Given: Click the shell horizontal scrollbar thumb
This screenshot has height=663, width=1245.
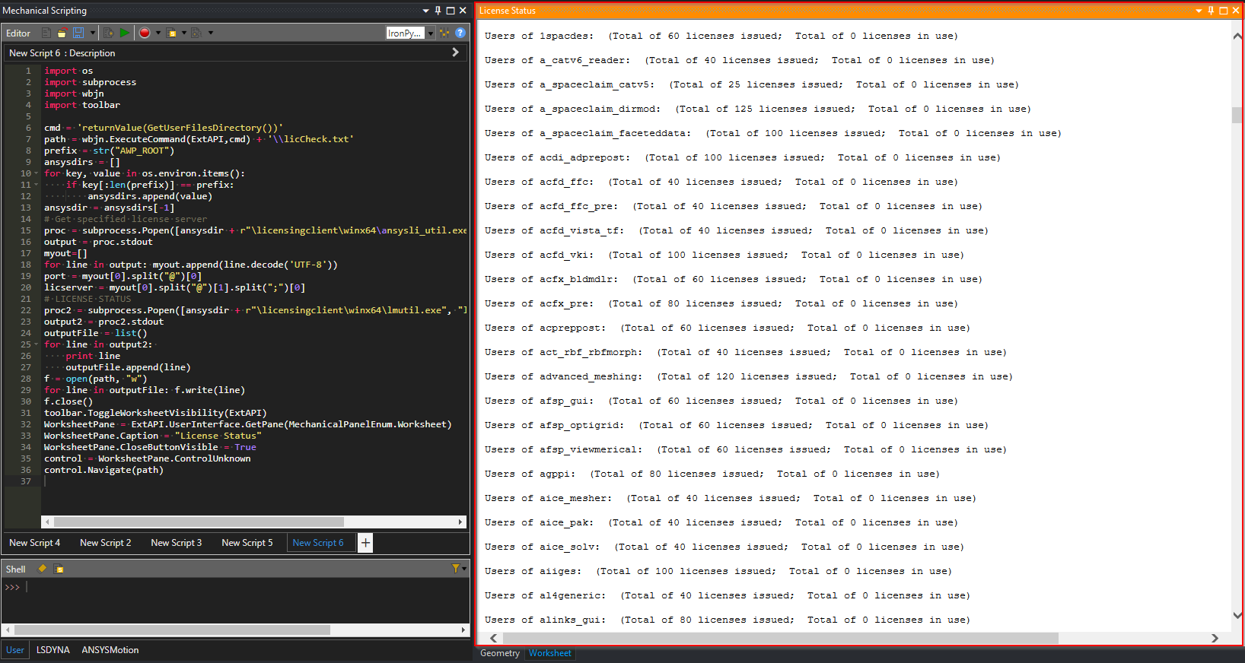Looking at the screenshot, I should tap(172, 630).
